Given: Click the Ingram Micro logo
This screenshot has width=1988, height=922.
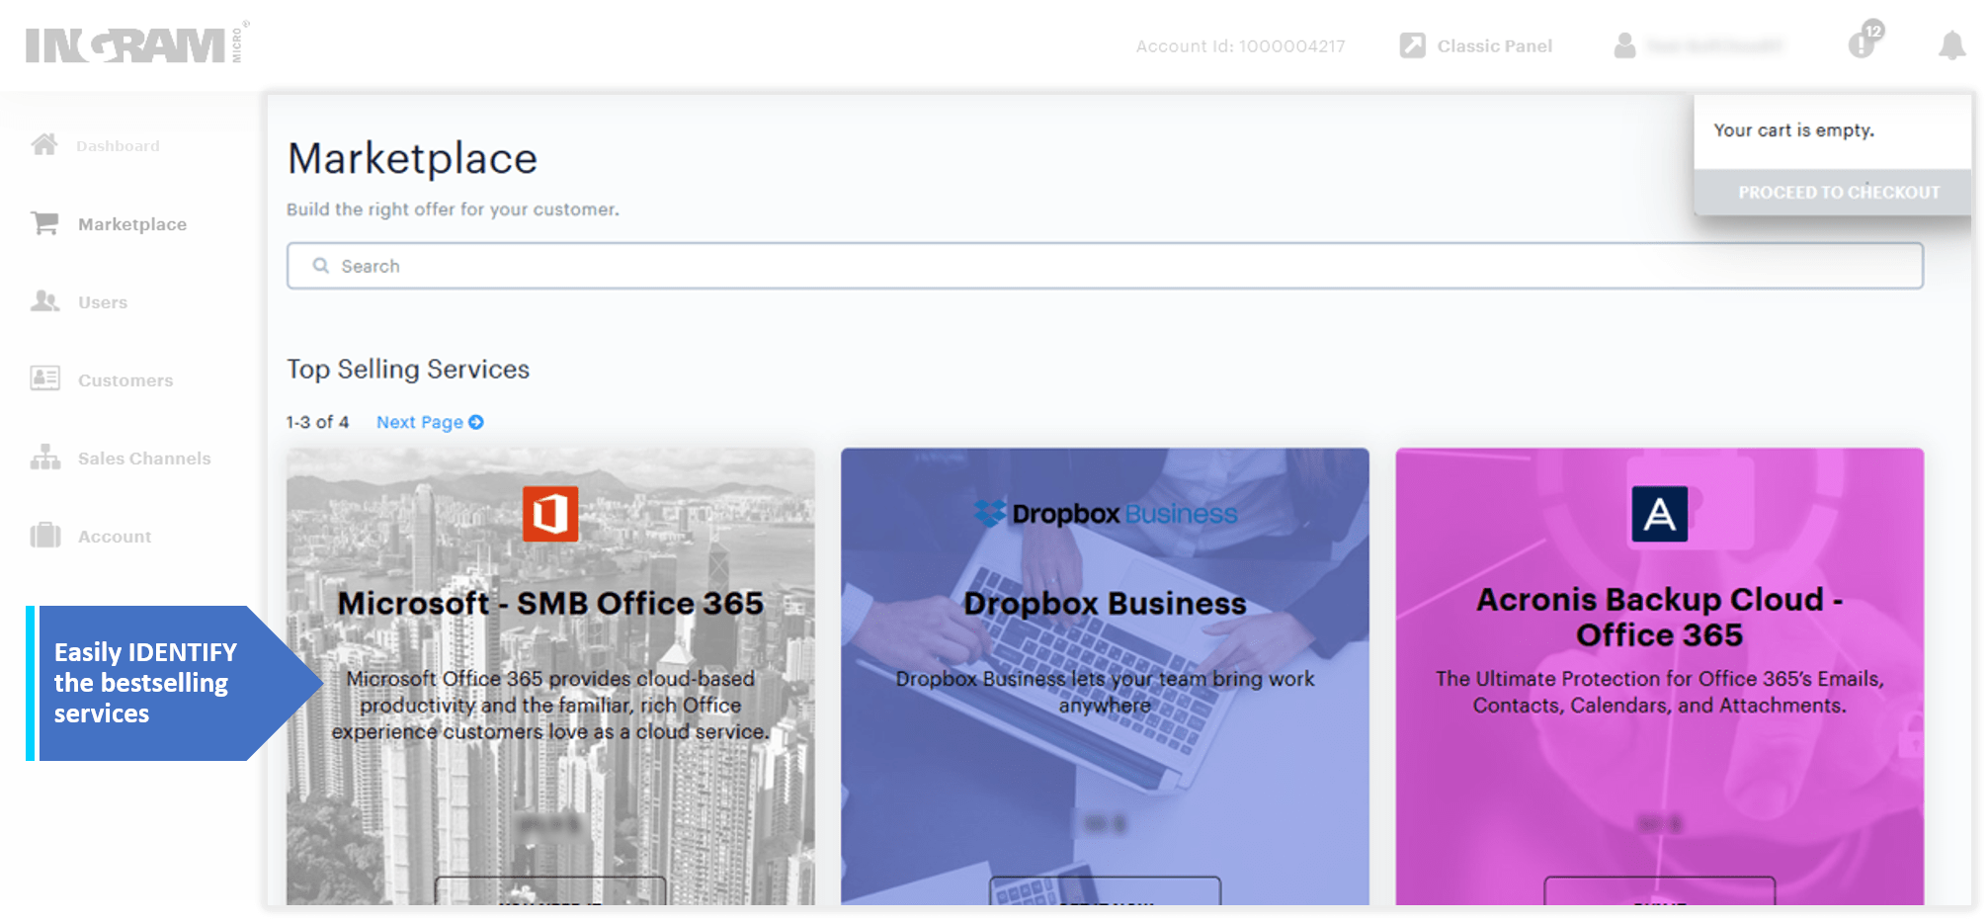Looking at the screenshot, I should (x=137, y=43).
